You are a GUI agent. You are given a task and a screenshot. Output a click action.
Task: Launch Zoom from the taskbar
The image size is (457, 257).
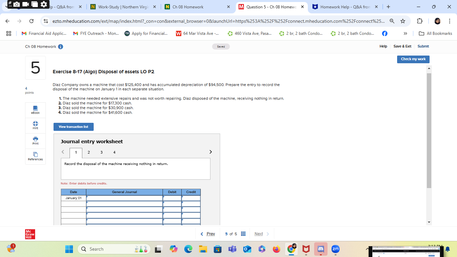coord(335,249)
